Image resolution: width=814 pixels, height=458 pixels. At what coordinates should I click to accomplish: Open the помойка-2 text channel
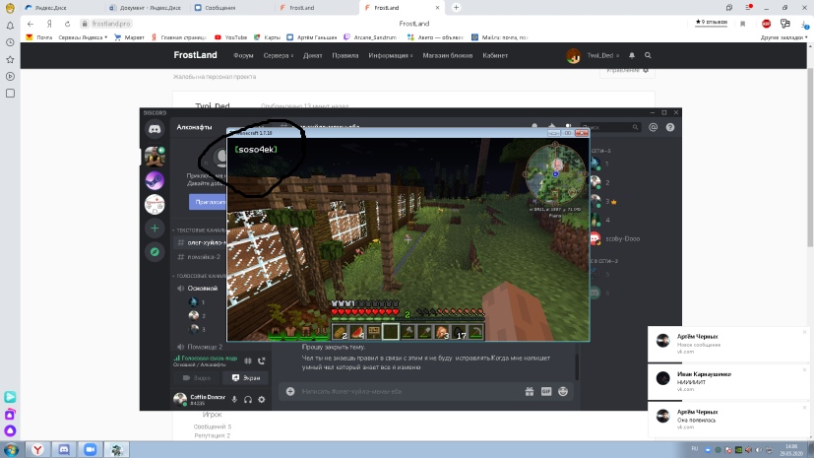pos(202,257)
